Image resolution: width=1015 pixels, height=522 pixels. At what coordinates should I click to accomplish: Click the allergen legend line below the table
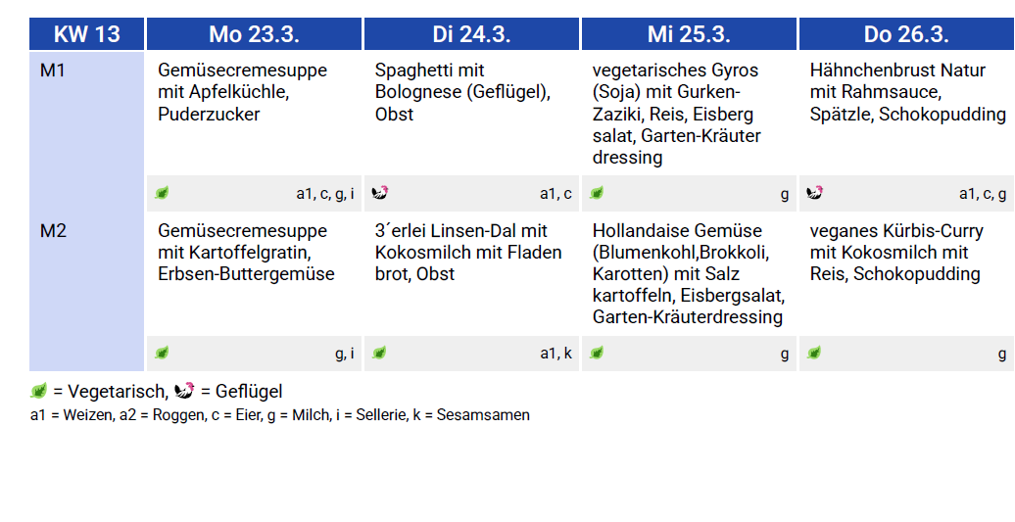[x=280, y=415]
